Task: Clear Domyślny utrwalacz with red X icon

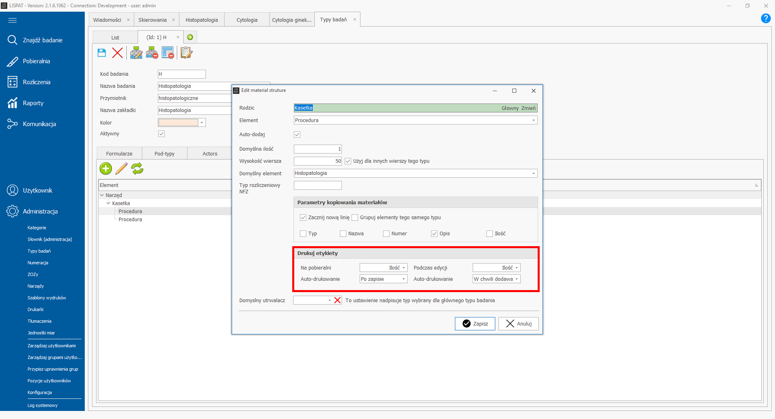Action: click(337, 300)
